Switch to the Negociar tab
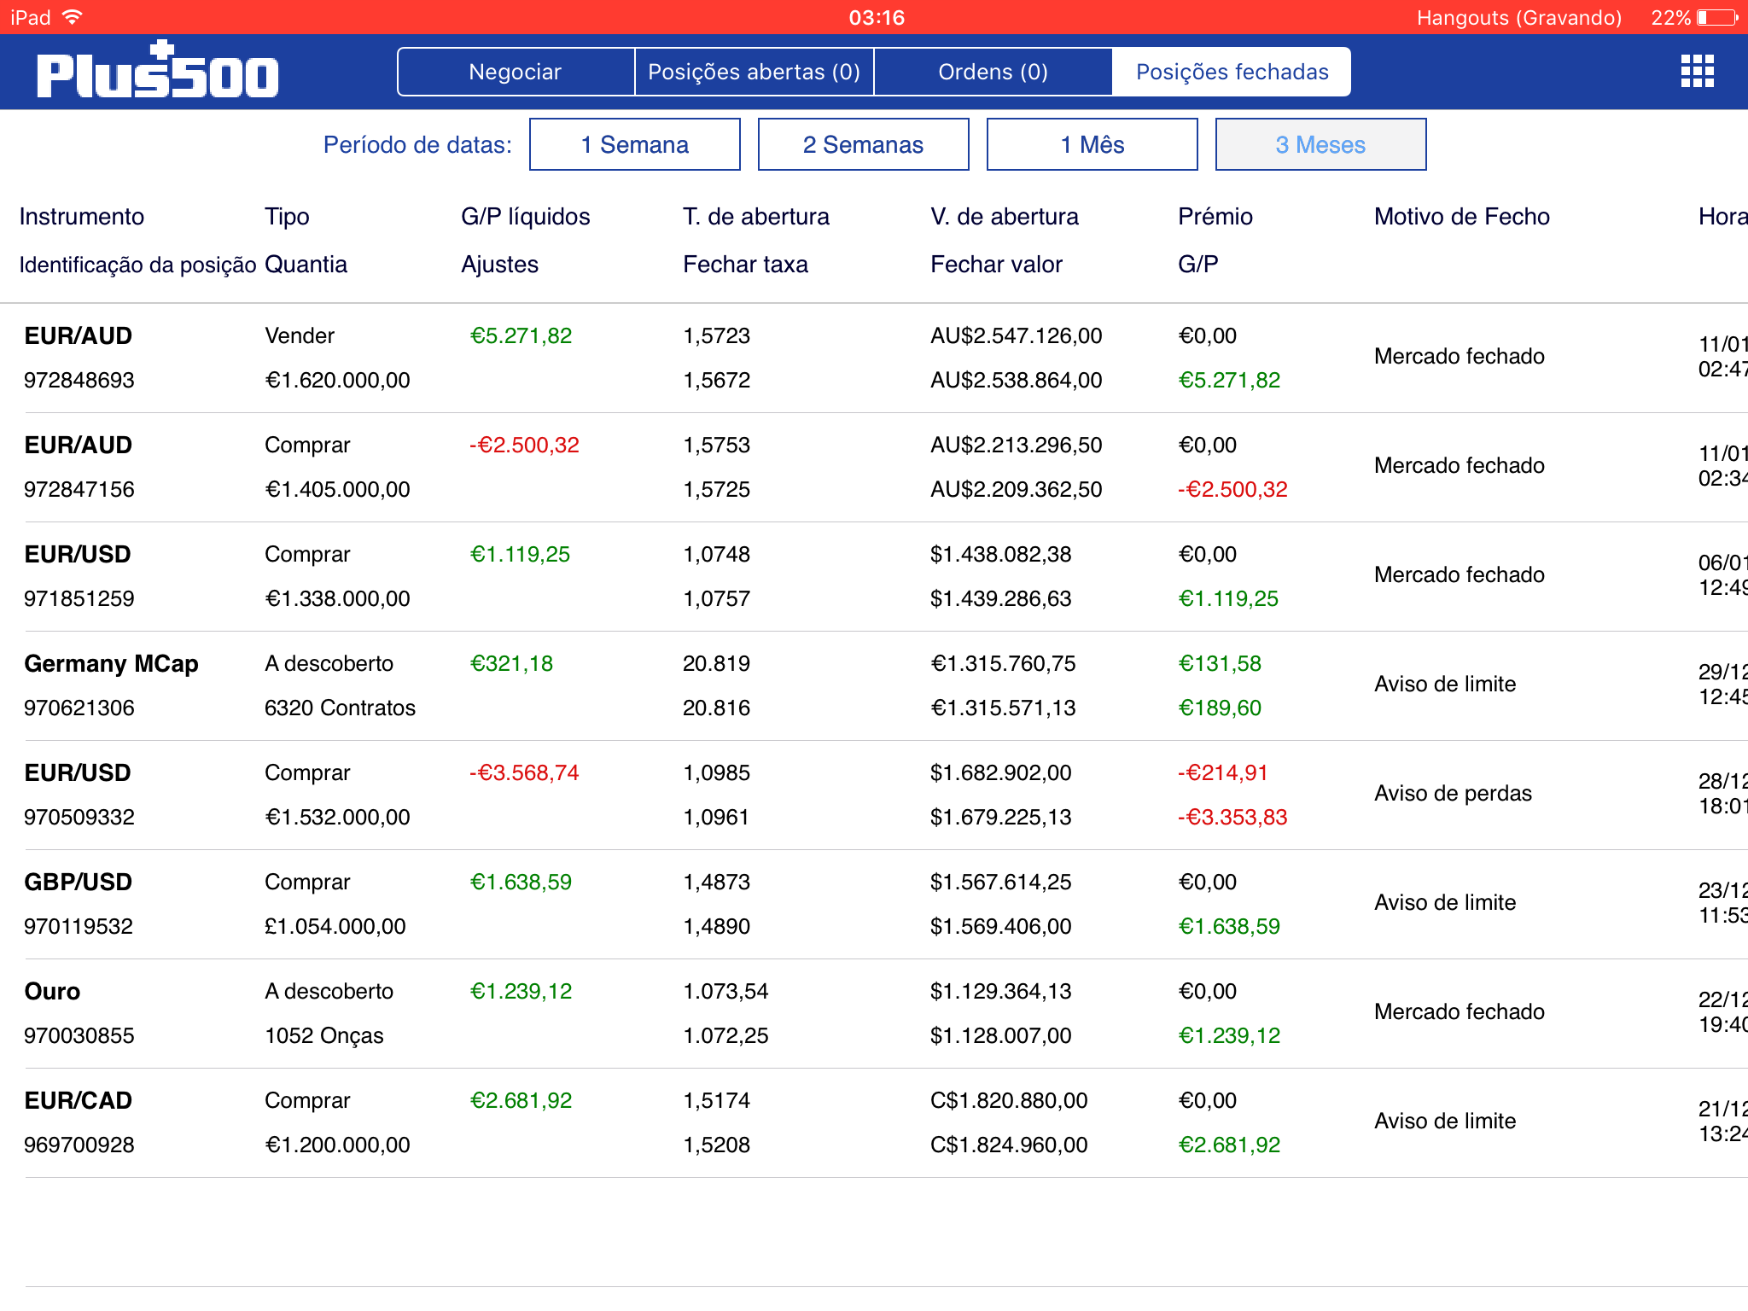The width and height of the screenshot is (1748, 1311). [516, 72]
